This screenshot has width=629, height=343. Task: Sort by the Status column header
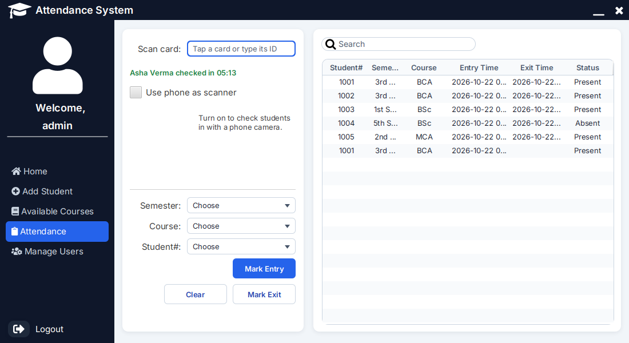click(x=587, y=68)
